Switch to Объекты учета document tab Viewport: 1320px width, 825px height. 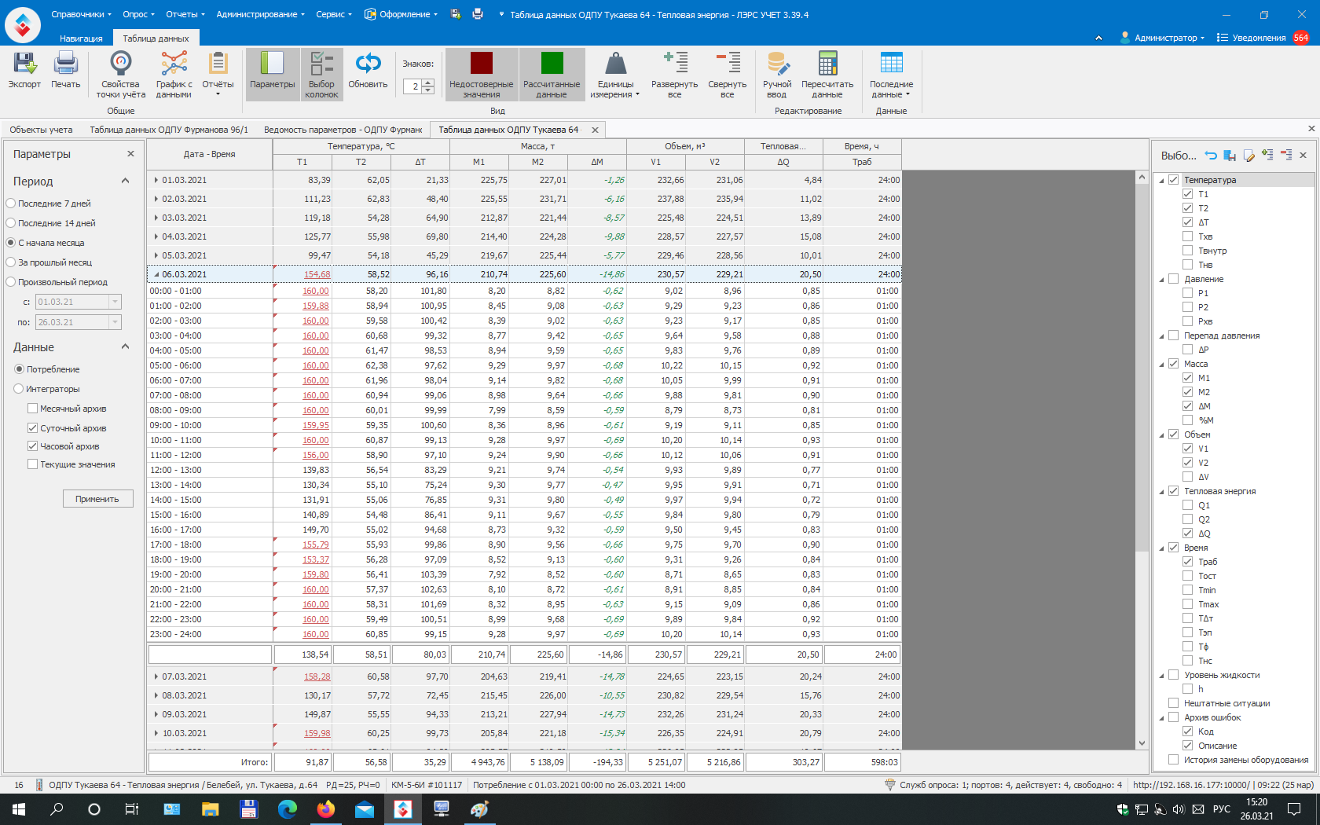41,130
